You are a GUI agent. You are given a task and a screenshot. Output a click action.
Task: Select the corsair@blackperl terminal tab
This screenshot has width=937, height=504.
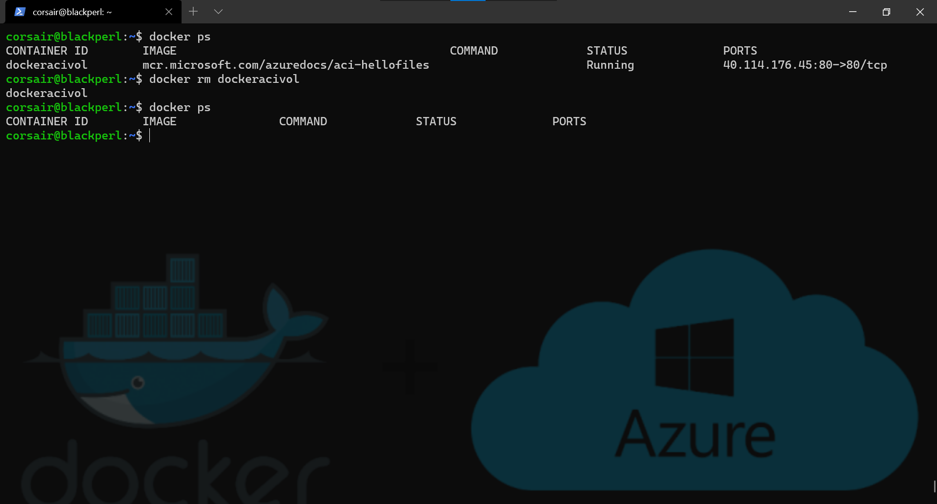coord(72,12)
